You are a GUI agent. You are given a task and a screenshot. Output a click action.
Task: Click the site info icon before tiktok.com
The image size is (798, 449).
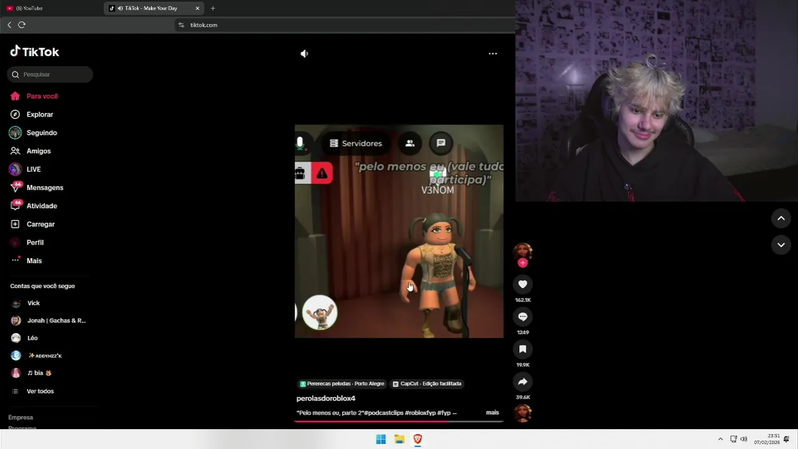[x=181, y=25]
